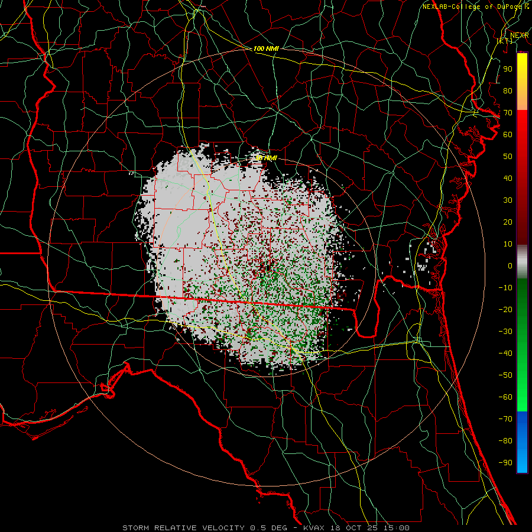Click the 40 value on the velocity scale

(x=508, y=178)
